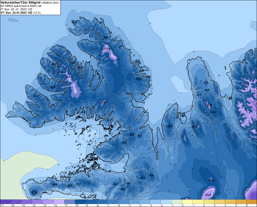Click the lightest blue swatch between -2 and -1
The image size is (257, 207).
pos(166,202)
